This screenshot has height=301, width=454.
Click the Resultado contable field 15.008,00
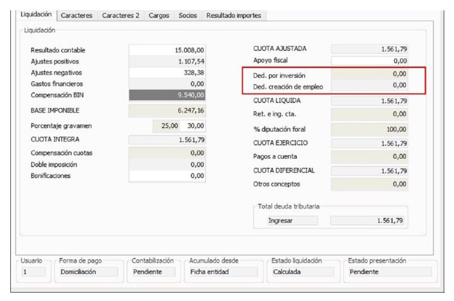167,50
